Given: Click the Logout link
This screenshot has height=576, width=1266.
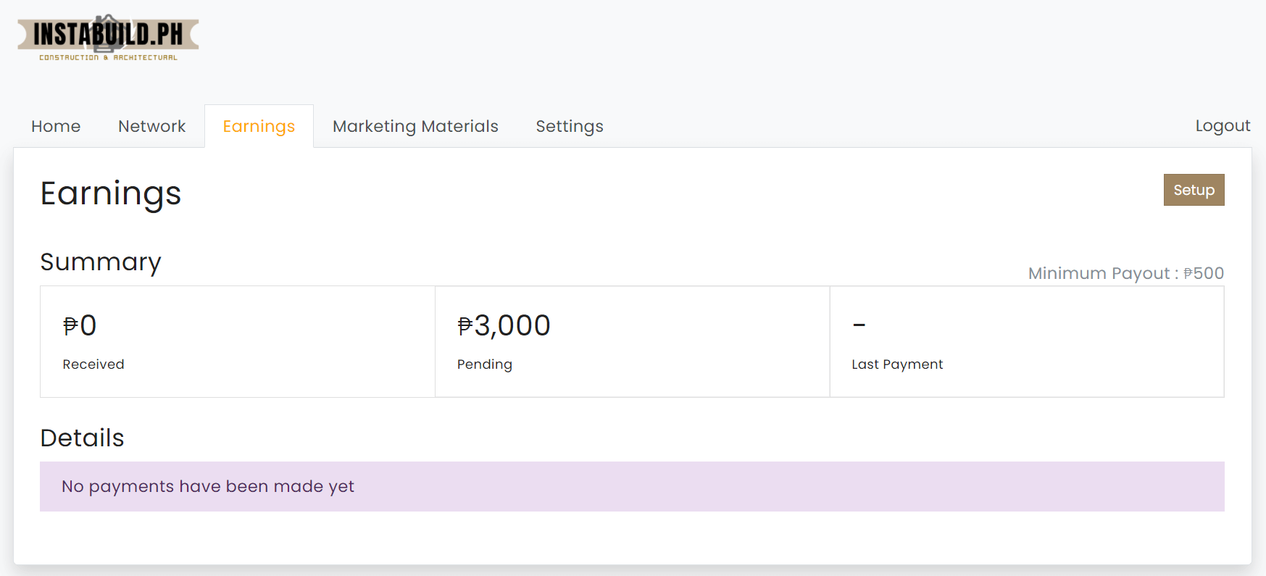Looking at the screenshot, I should 1223,126.
